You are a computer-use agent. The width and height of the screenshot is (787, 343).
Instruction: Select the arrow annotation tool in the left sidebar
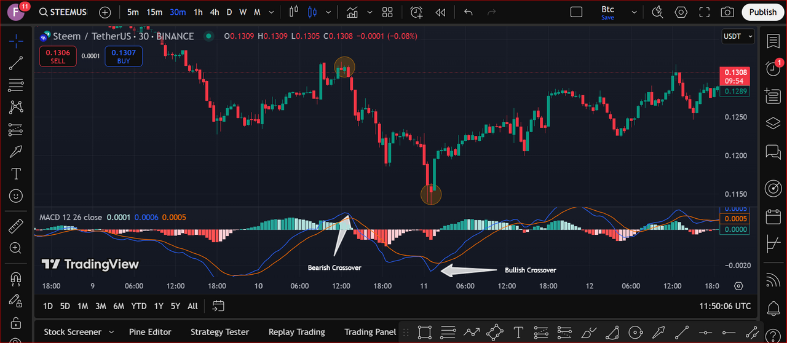[x=16, y=152]
